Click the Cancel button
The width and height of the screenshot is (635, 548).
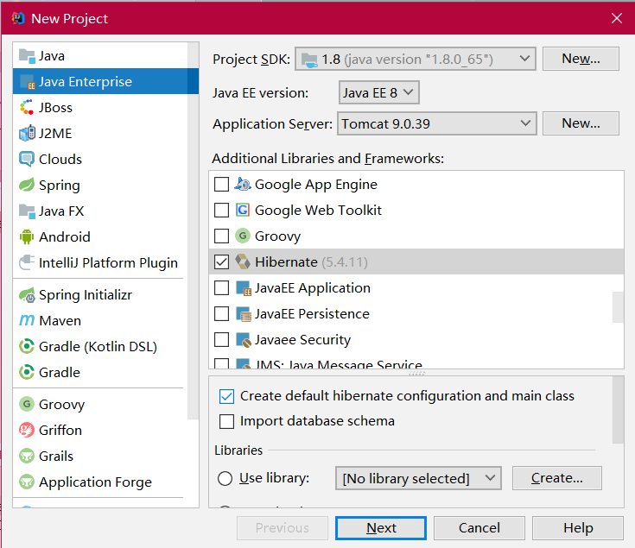(x=479, y=528)
